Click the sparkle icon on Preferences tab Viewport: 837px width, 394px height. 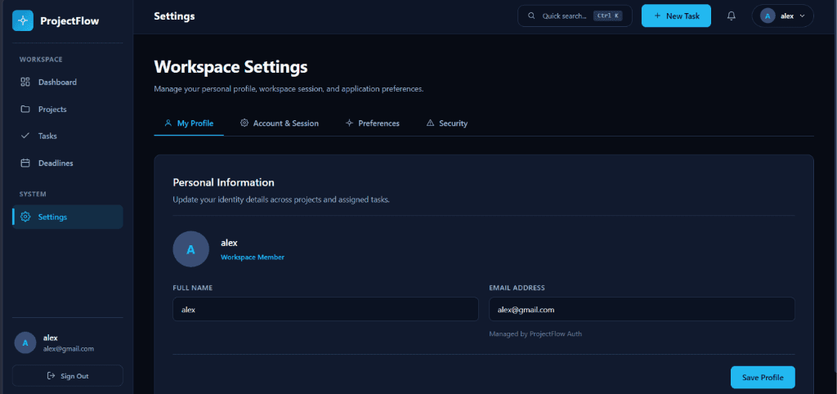[x=350, y=123]
